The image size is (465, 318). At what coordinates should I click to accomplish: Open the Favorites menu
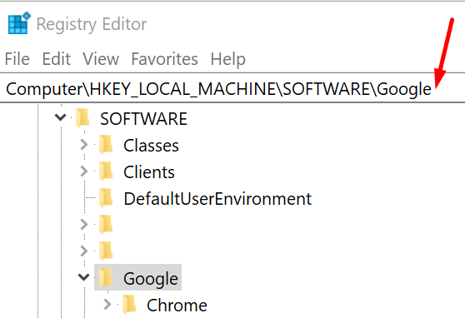tap(165, 58)
